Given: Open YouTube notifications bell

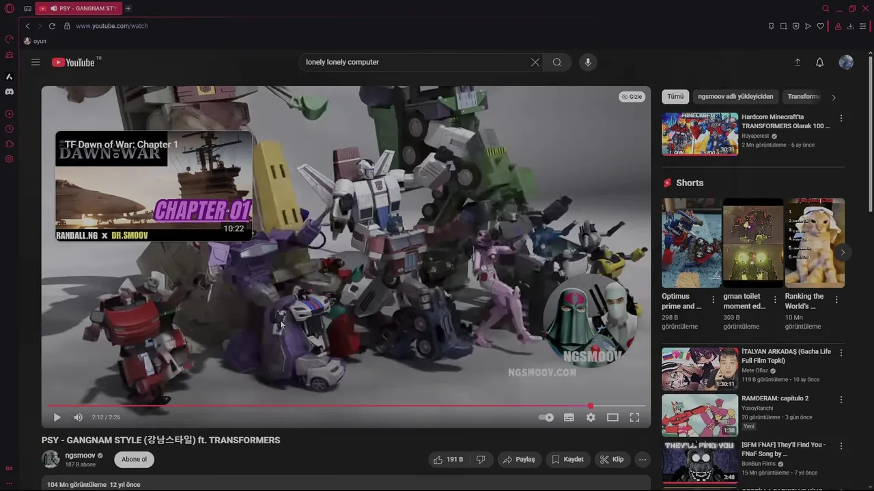Looking at the screenshot, I should 820,62.
